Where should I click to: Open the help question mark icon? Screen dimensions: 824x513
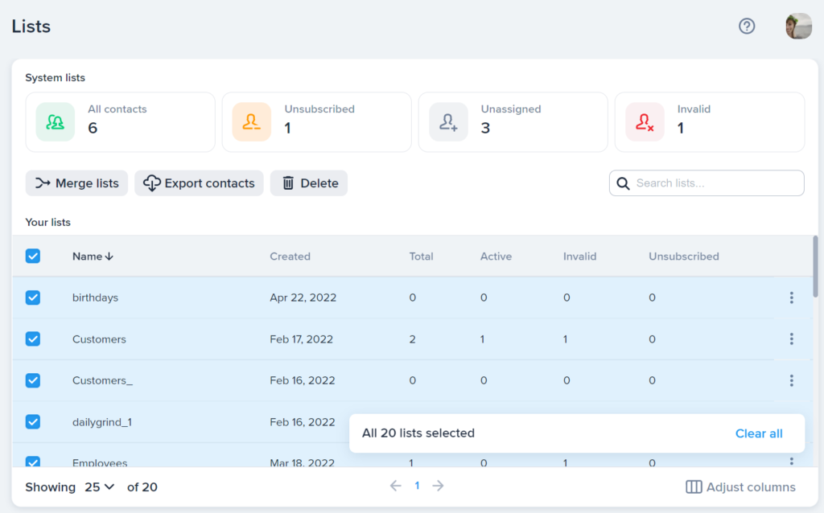(747, 27)
